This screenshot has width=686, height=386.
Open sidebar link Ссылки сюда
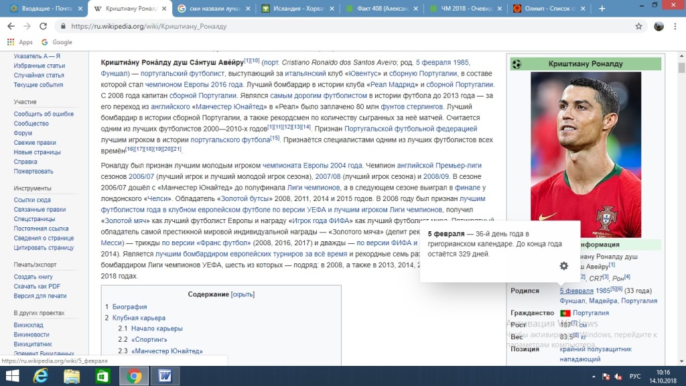pos(32,200)
